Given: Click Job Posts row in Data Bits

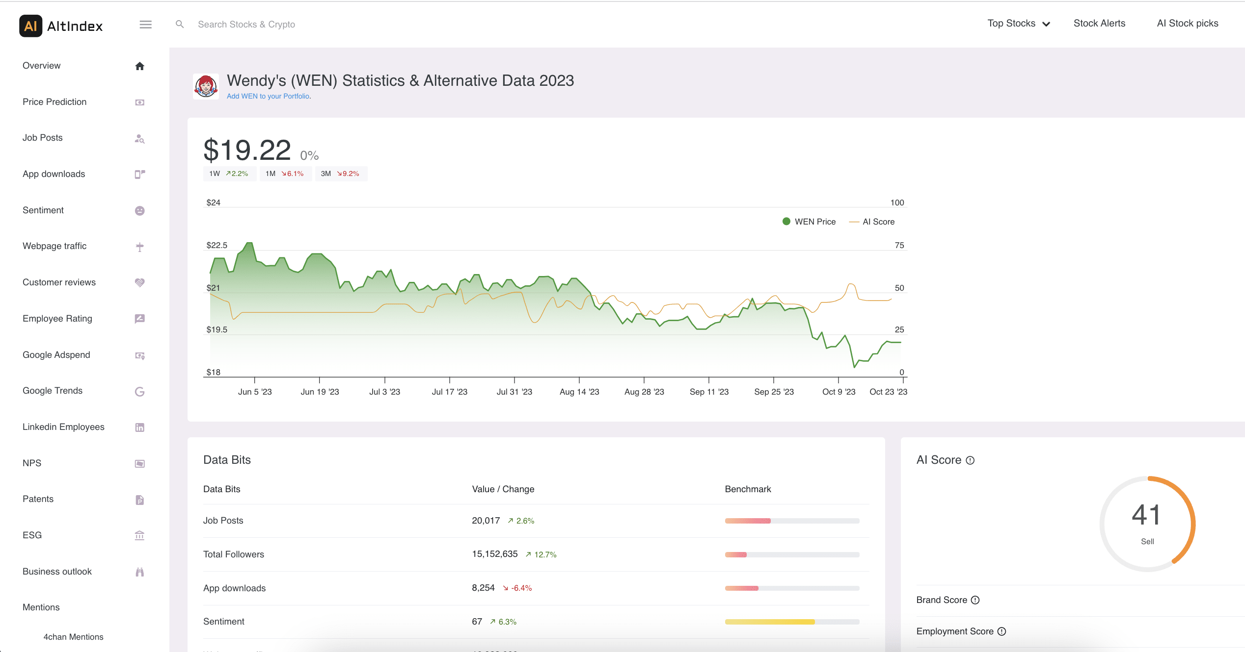Looking at the screenshot, I should coord(536,521).
